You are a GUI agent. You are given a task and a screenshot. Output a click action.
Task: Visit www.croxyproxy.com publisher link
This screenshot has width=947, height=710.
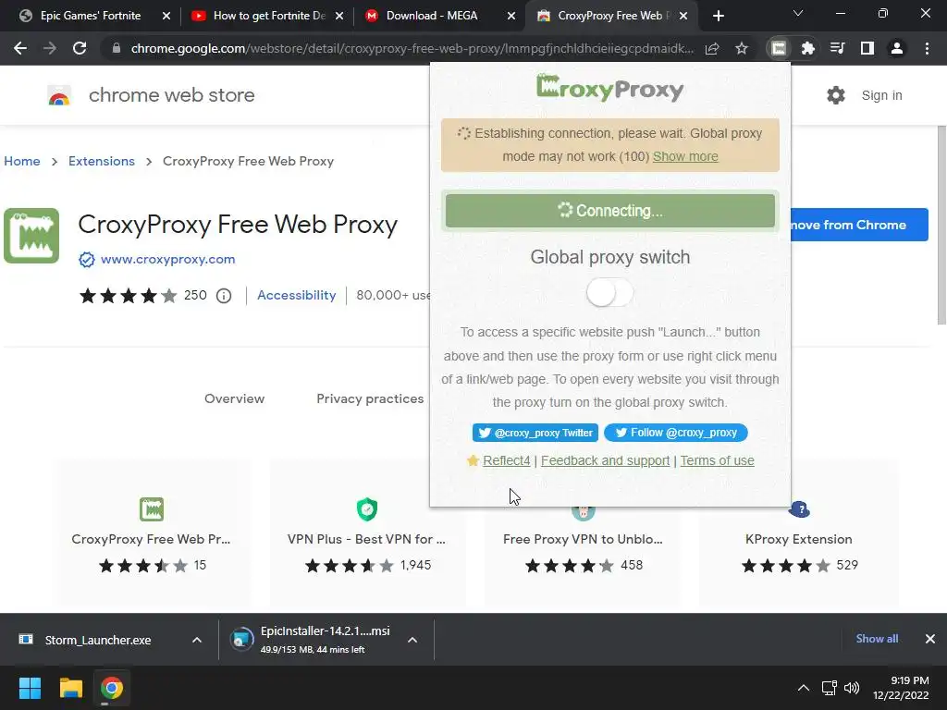point(168,260)
